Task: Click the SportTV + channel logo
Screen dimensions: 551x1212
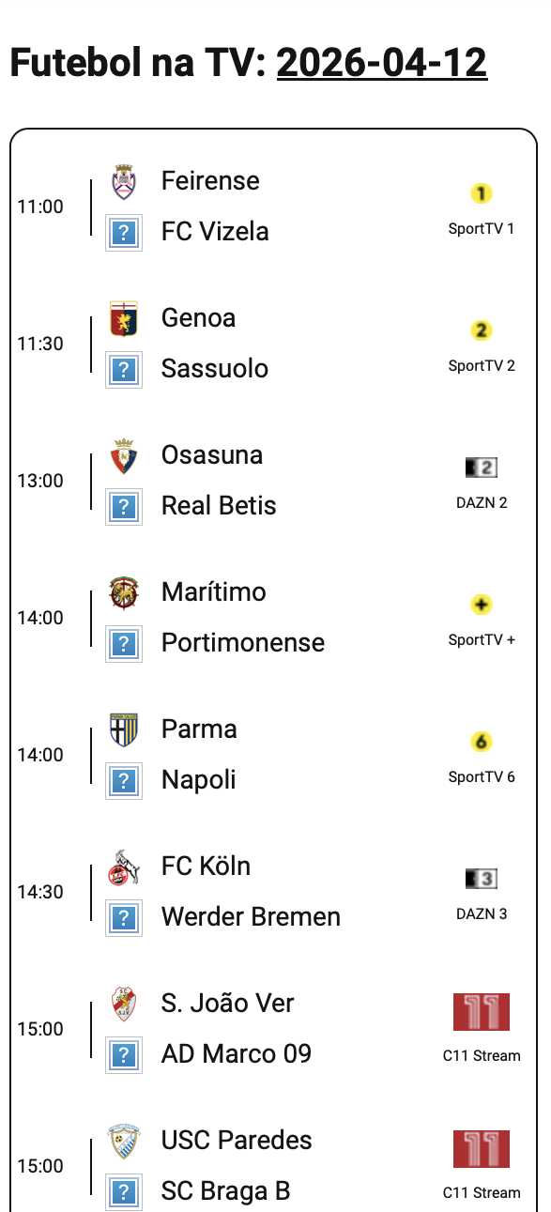Action: coord(482,605)
